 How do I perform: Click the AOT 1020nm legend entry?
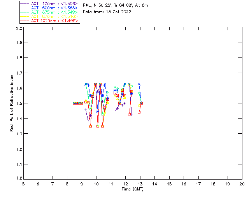click(x=49, y=21)
